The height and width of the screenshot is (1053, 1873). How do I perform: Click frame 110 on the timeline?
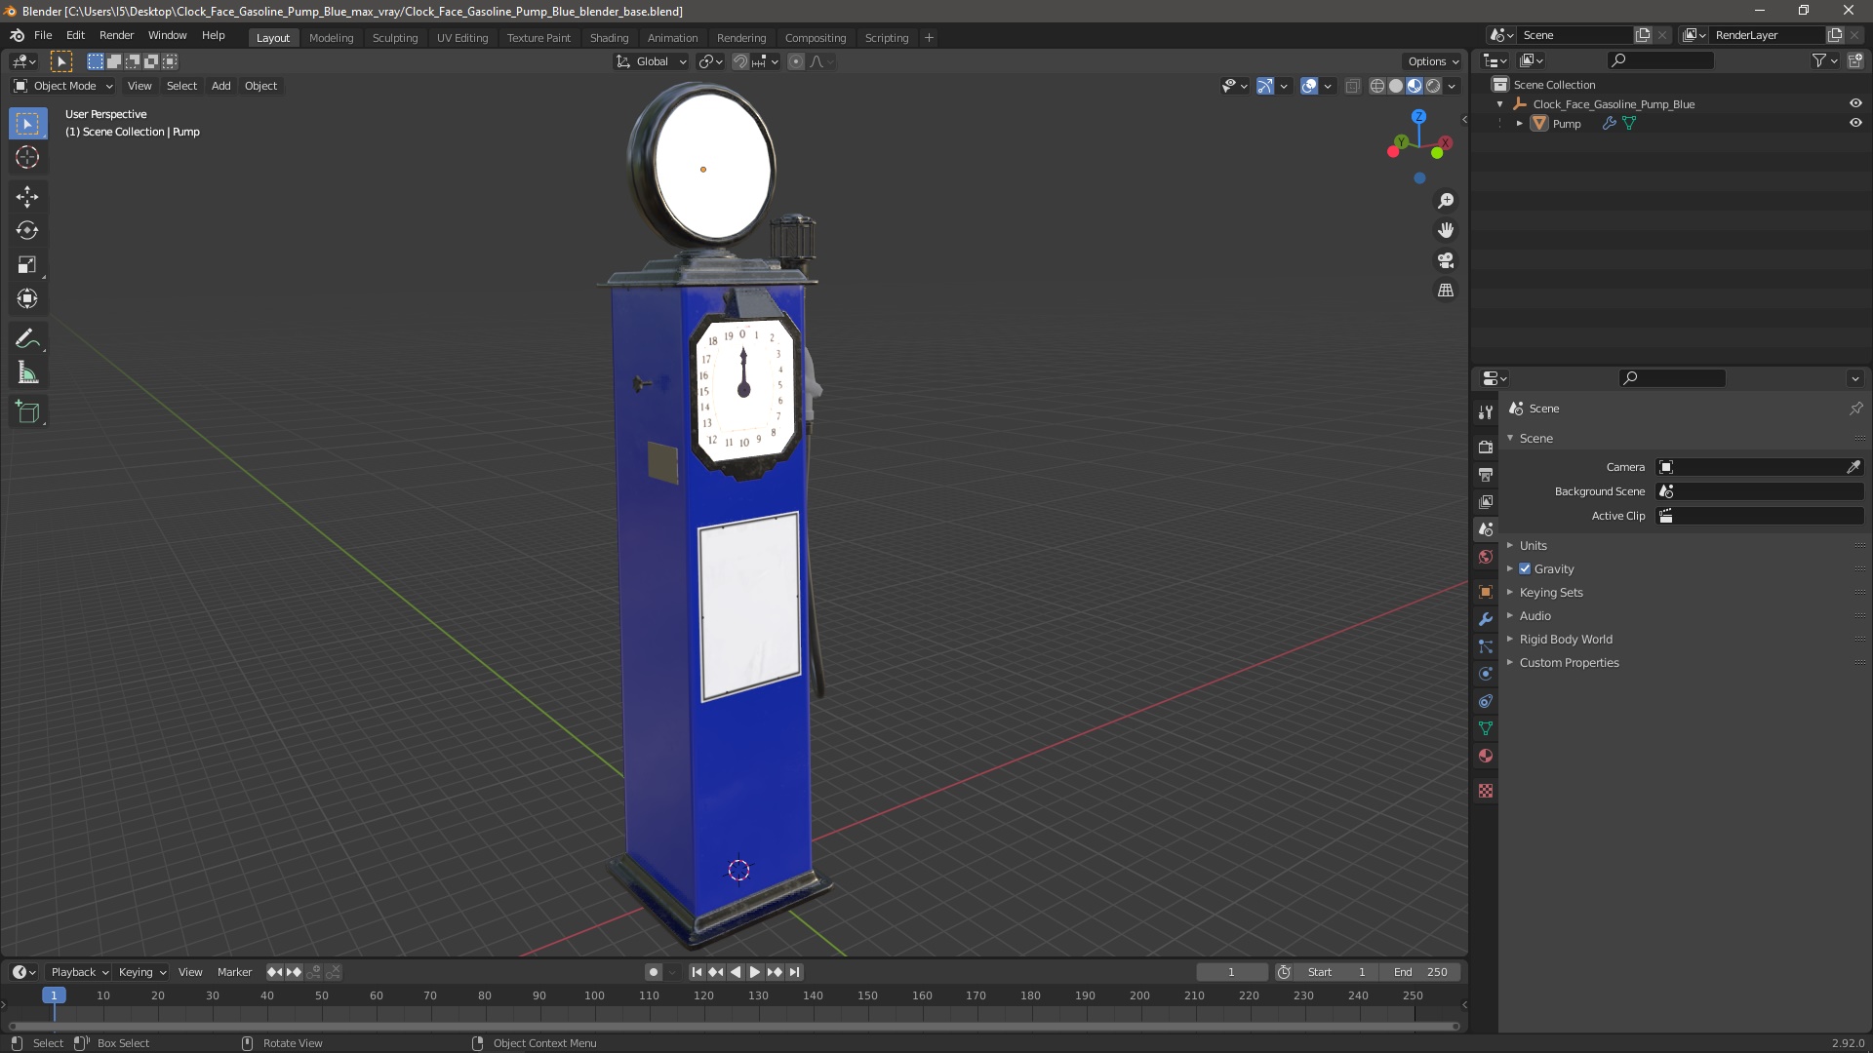(649, 995)
